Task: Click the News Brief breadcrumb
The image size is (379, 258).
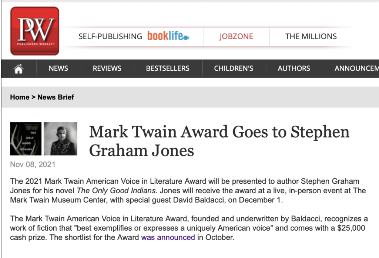Action: pos(56,97)
